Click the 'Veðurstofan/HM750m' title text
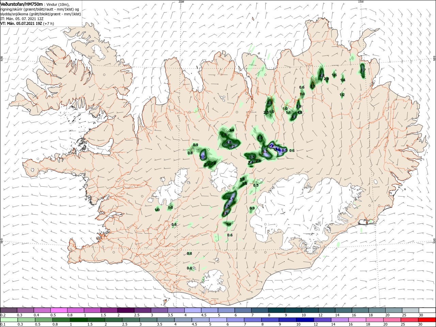Image resolution: width=436 pixels, height=327 pixels. coord(21,4)
